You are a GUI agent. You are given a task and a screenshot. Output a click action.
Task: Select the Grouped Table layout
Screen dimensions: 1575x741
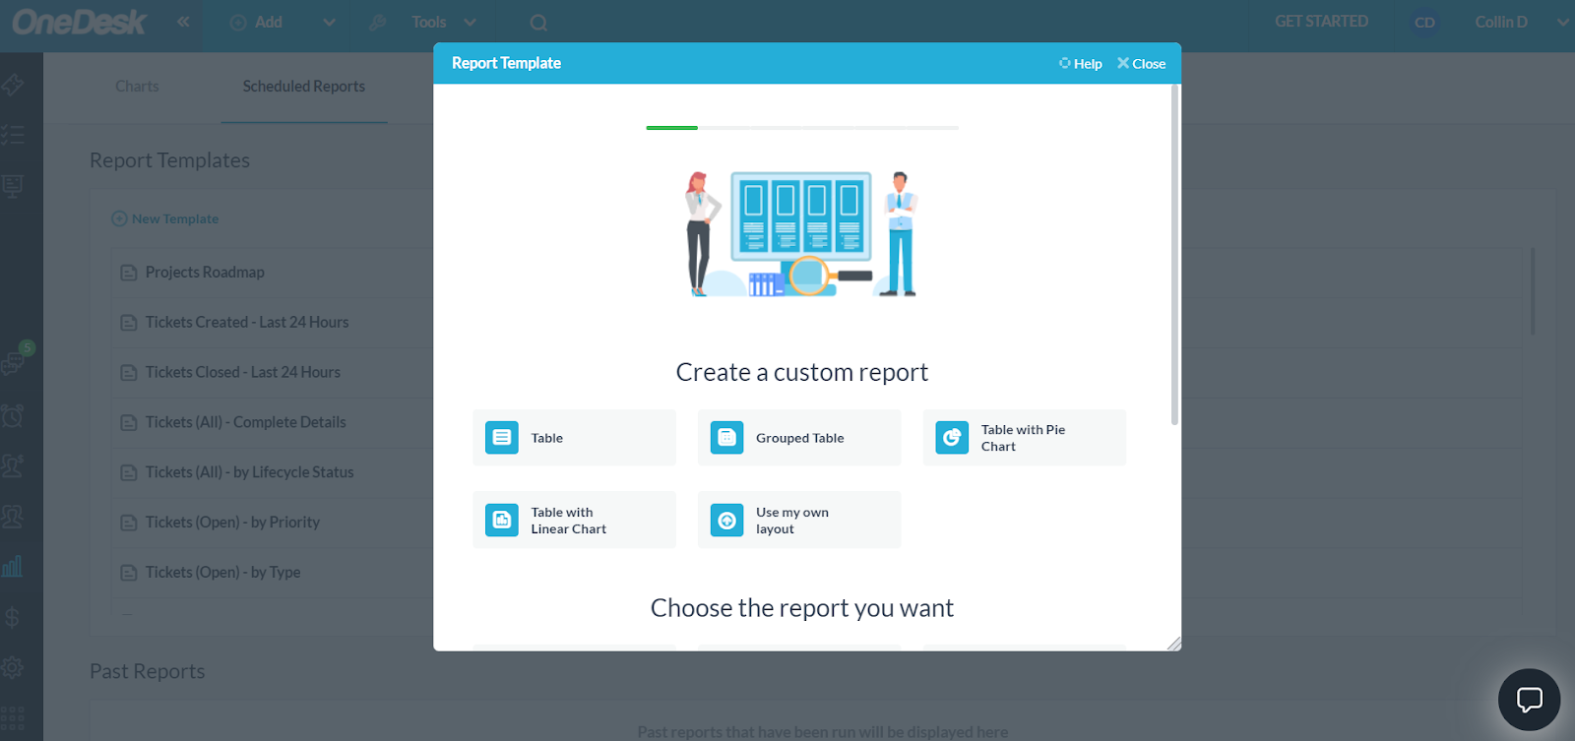point(799,438)
